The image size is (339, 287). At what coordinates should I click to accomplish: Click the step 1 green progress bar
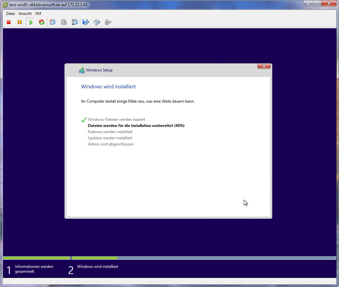click(x=37, y=258)
